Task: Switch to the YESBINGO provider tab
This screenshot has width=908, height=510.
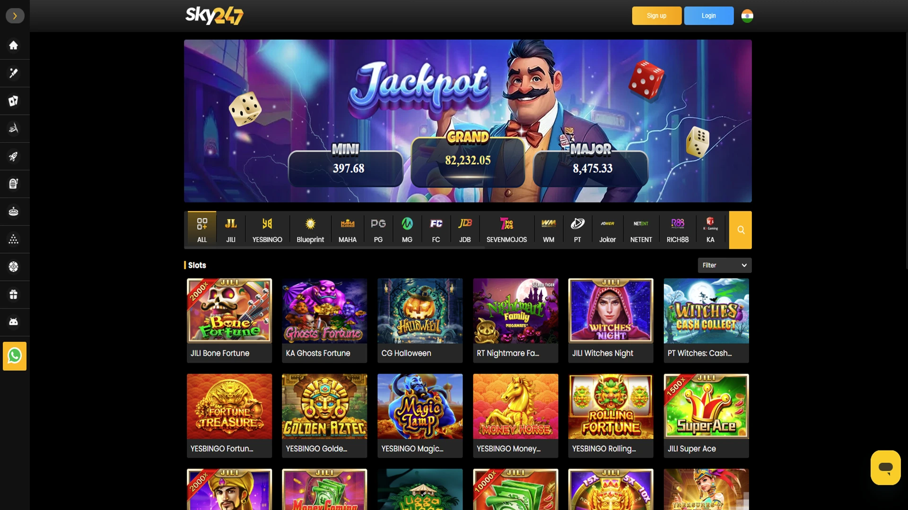Action: click(x=267, y=230)
